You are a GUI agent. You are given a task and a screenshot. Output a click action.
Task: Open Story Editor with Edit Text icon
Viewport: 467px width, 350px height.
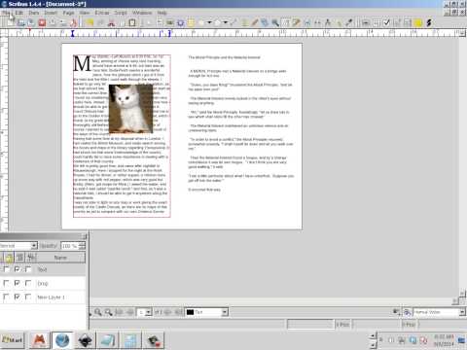pyautogui.click(x=296, y=22)
